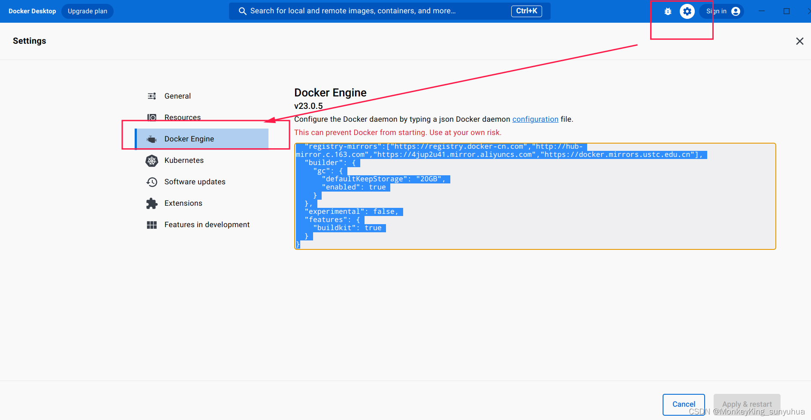Open the bug report troubleshoot icon

pos(668,12)
